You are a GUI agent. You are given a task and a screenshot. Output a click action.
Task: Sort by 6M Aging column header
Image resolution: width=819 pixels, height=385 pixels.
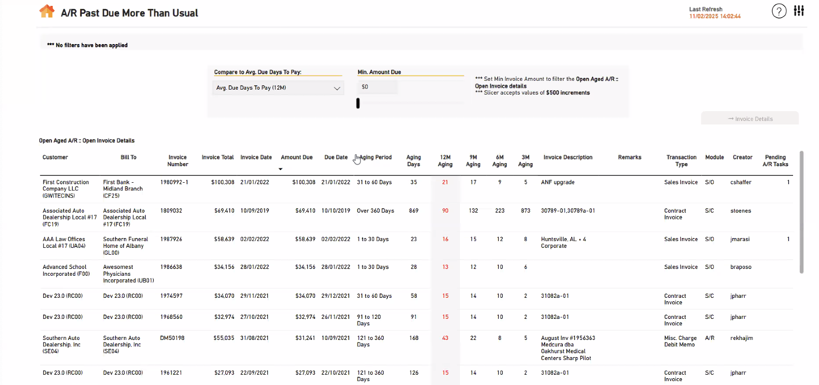tap(500, 161)
